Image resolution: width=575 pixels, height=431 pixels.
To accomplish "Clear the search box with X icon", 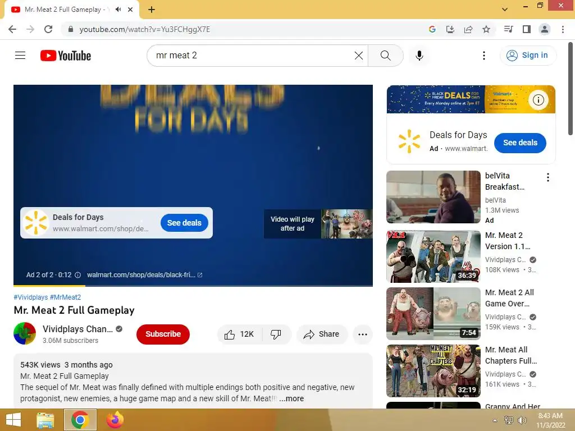I will (359, 56).
